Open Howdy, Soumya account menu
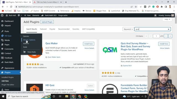 click(x=166, y=15)
